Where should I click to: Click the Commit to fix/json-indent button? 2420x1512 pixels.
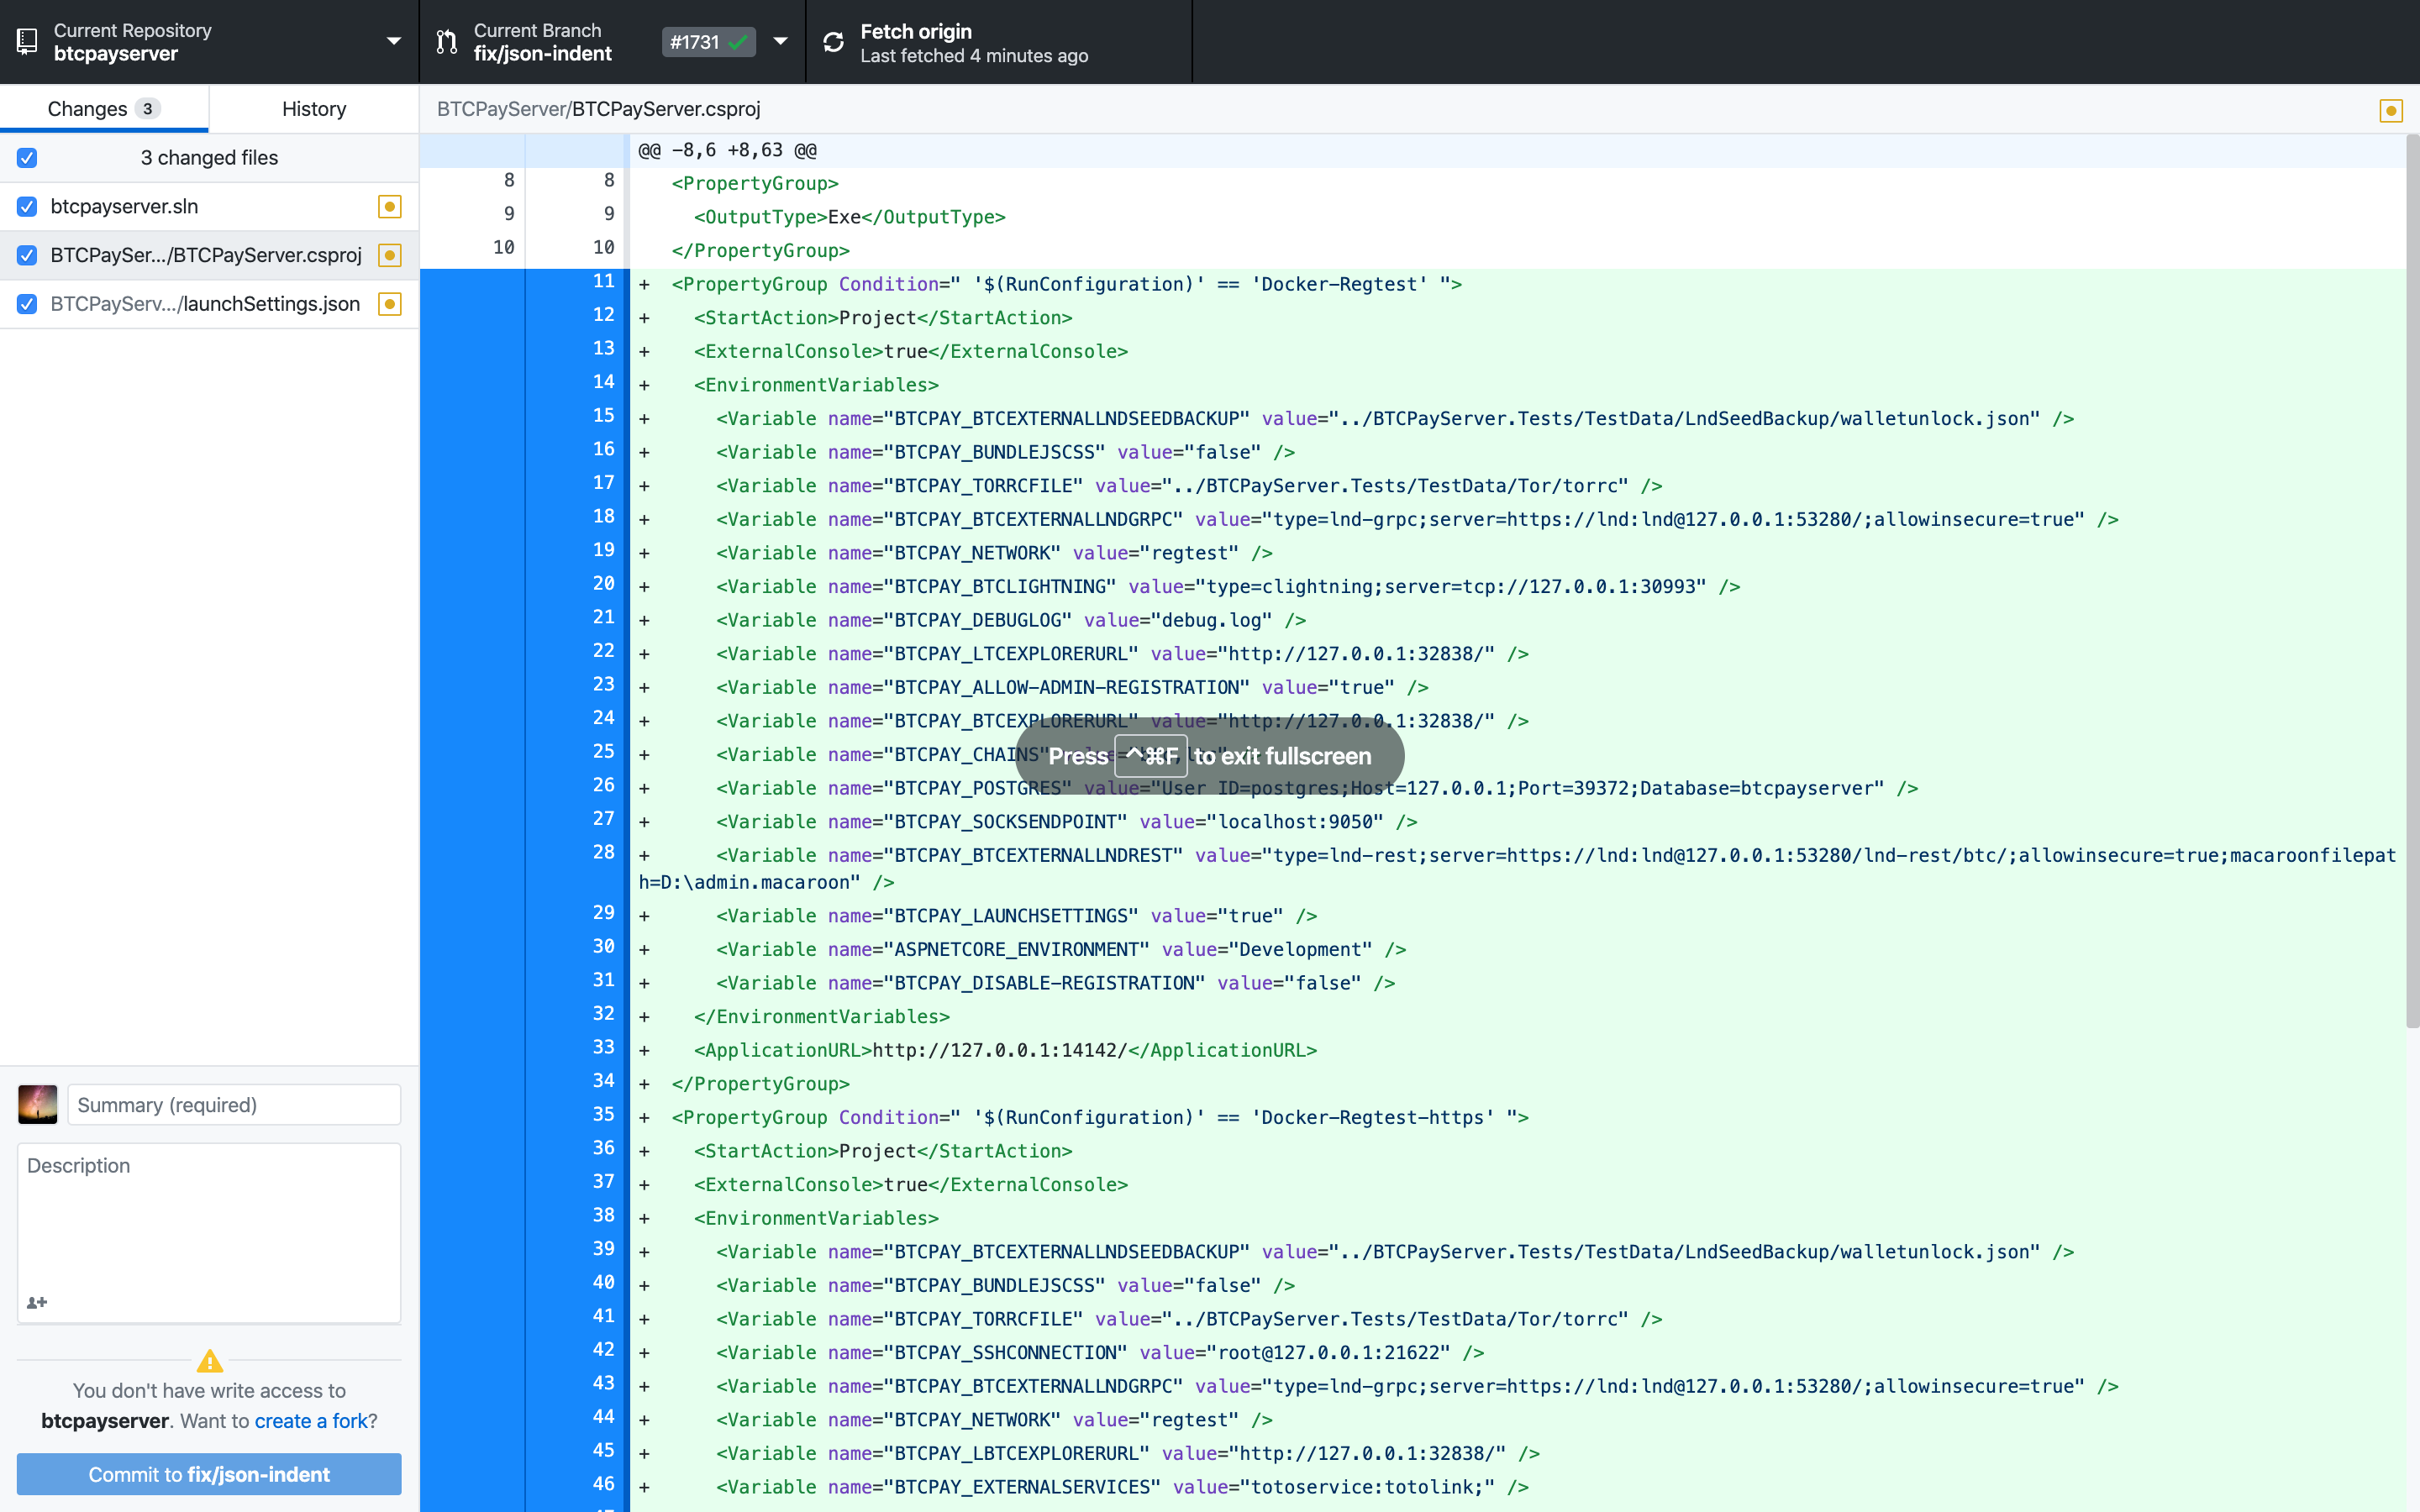point(209,1473)
